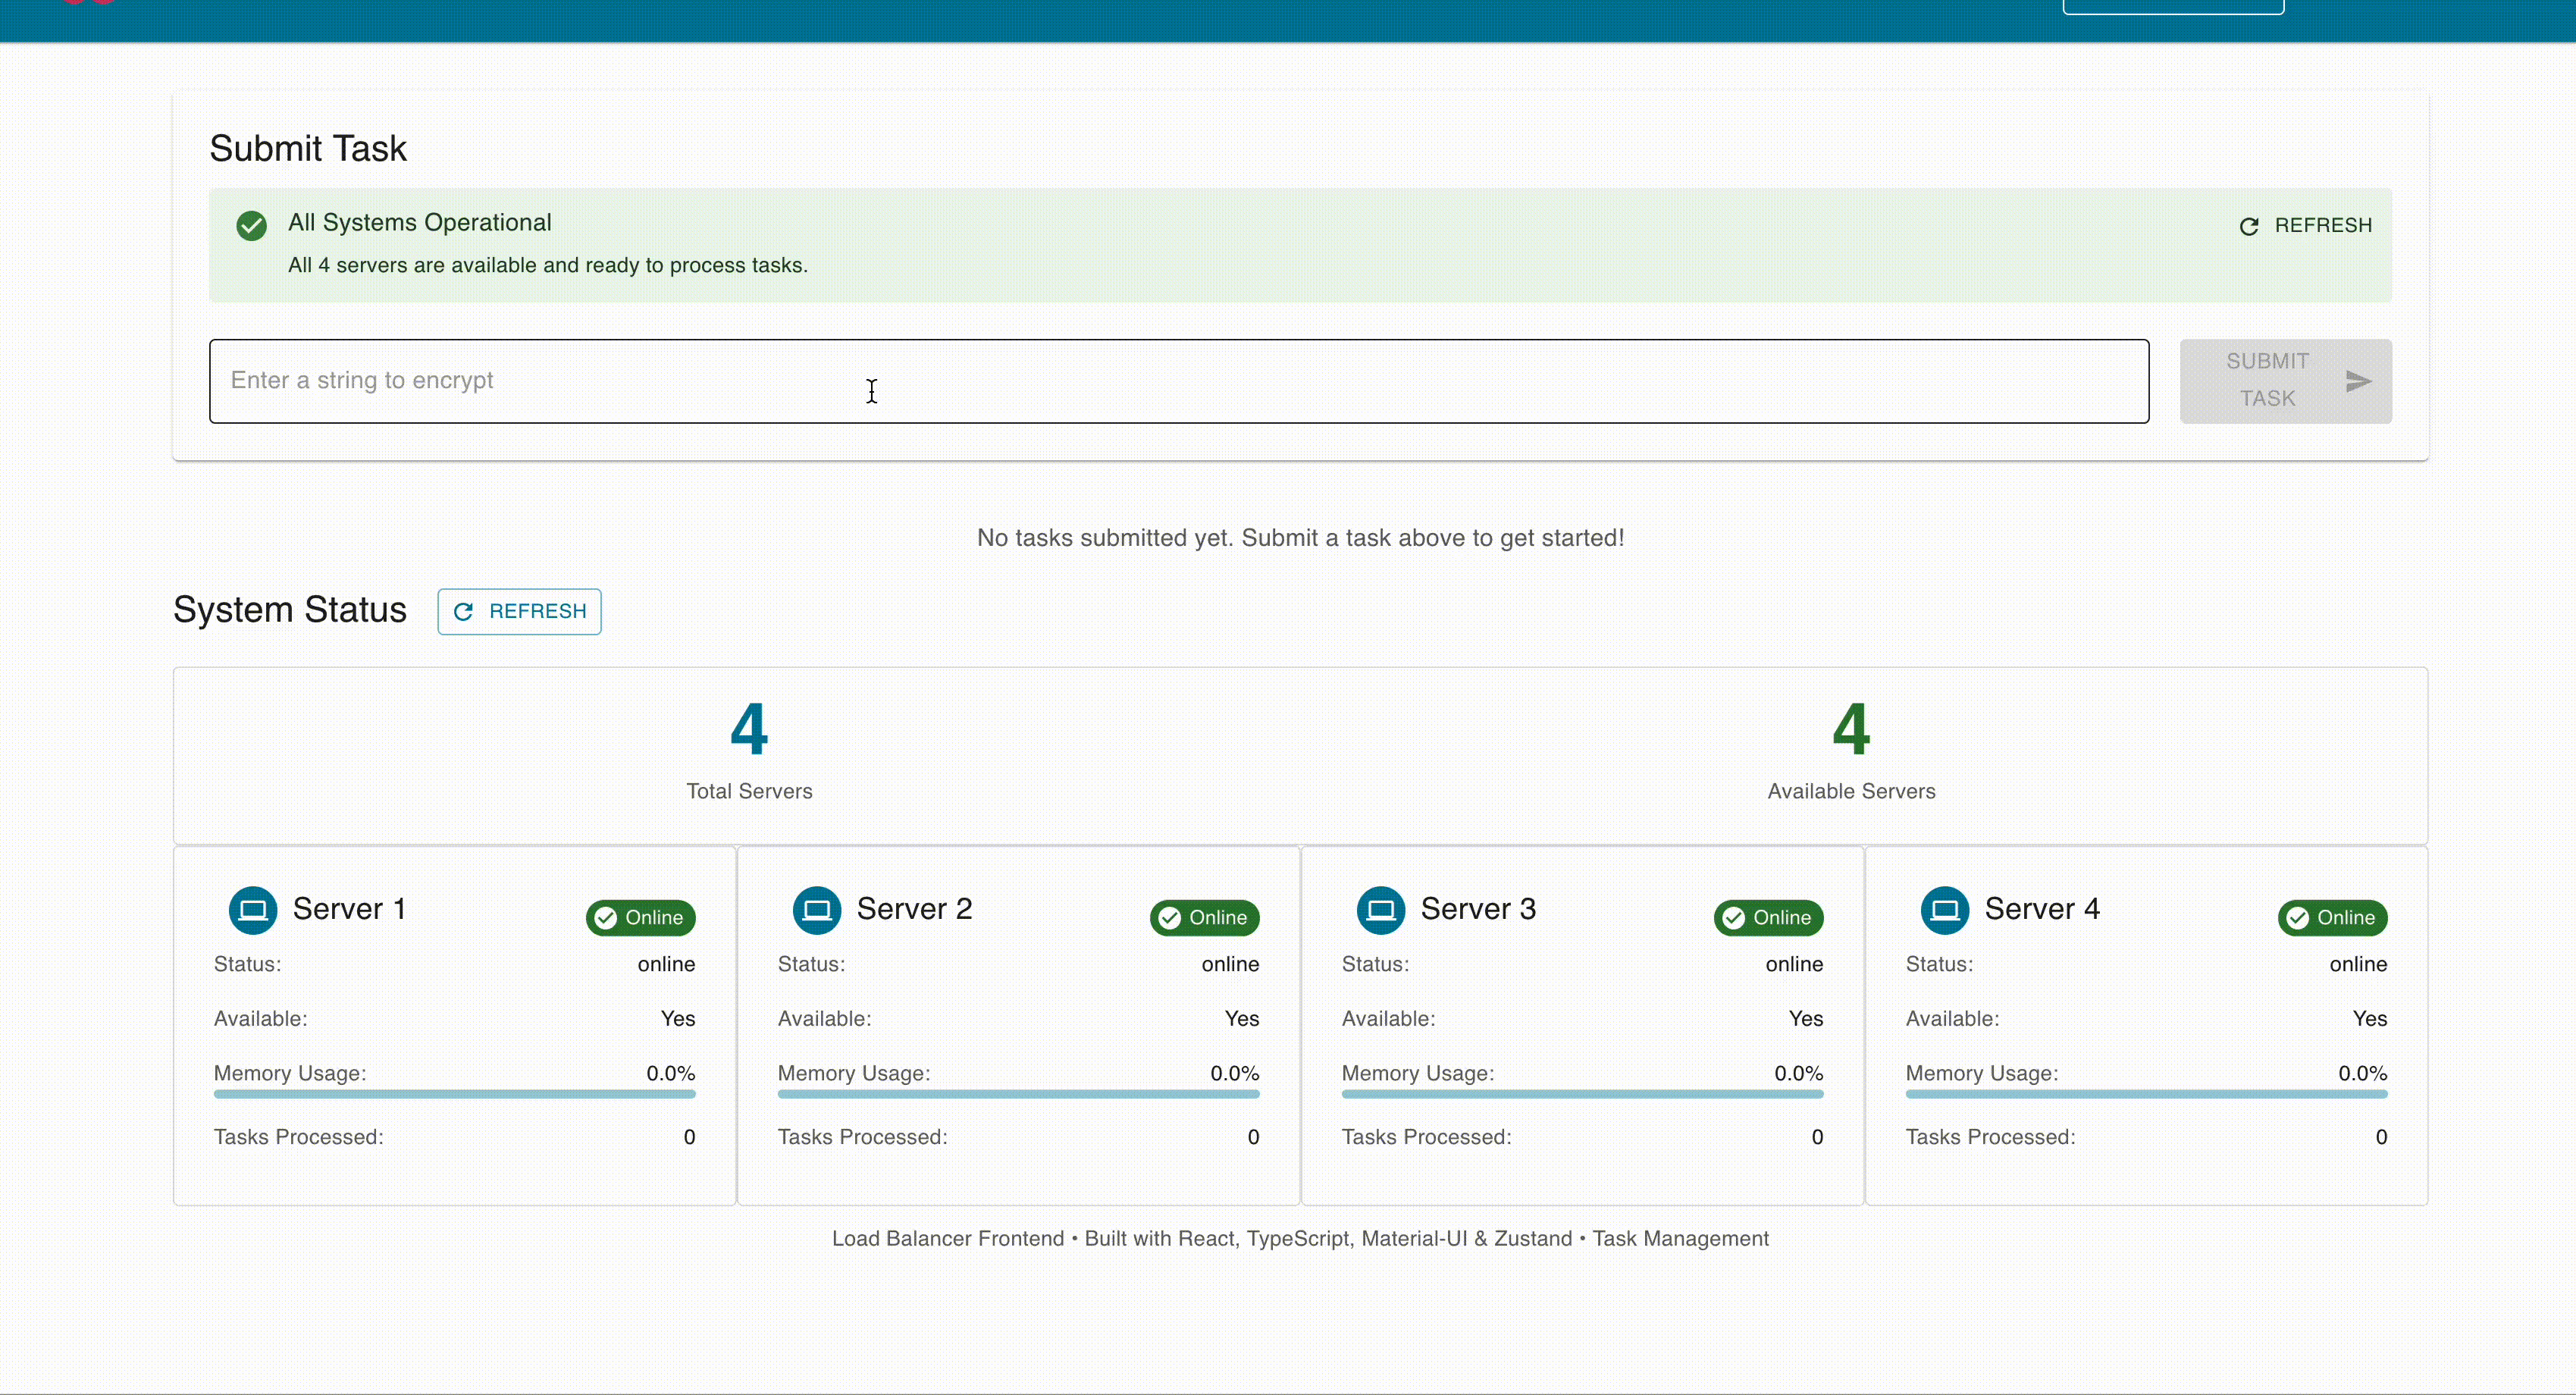Click the Server 3 Online status badge
This screenshot has width=2576, height=1395.
(x=1768, y=917)
